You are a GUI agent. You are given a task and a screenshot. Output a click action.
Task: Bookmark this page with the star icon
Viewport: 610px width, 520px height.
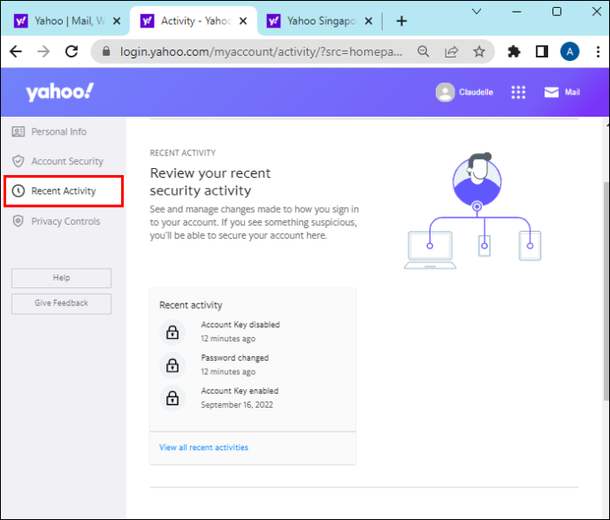[x=479, y=51]
